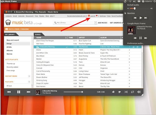The width and height of the screenshot is (156, 115).
Task: Skip to next track in bottom player bar
Action: pos(28,92)
